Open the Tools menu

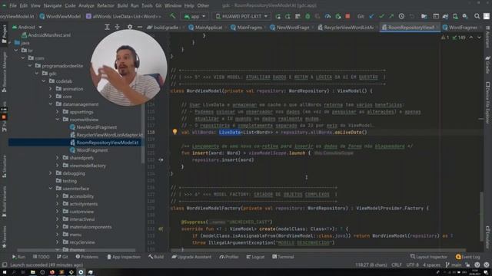[147, 5]
